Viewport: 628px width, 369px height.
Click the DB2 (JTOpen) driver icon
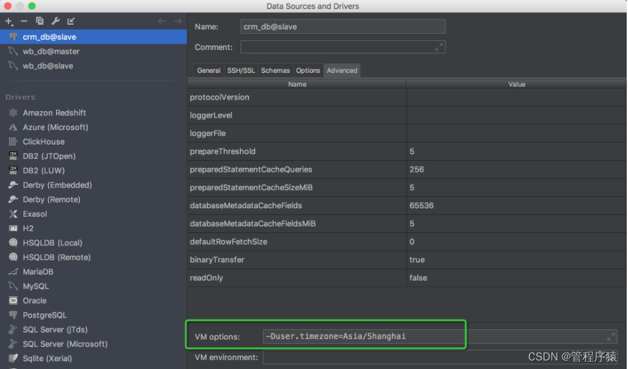[x=13, y=156]
